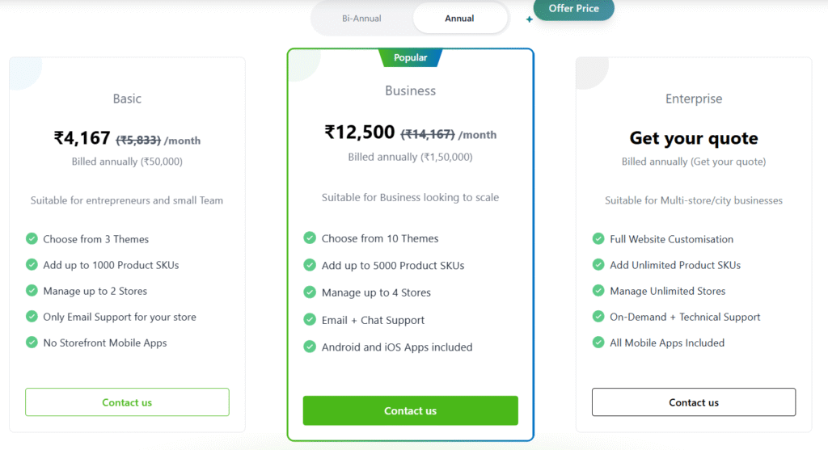The height and width of the screenshot is (450, 828).
Task: Click the ₹12,500 Business price
Action: pyautogui.click(x=360, y=132)
